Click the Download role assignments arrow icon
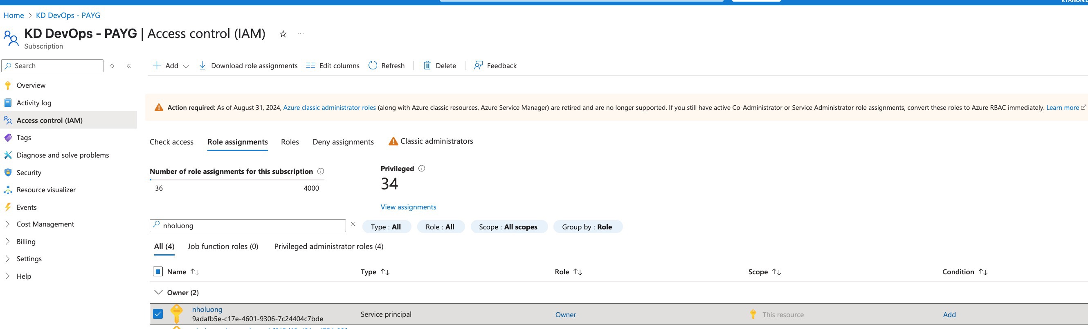 (x=202, y=65)
